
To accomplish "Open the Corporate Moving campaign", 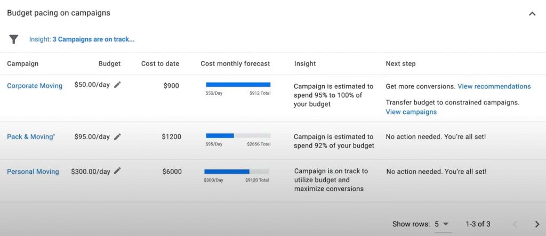I will point(35,86).
